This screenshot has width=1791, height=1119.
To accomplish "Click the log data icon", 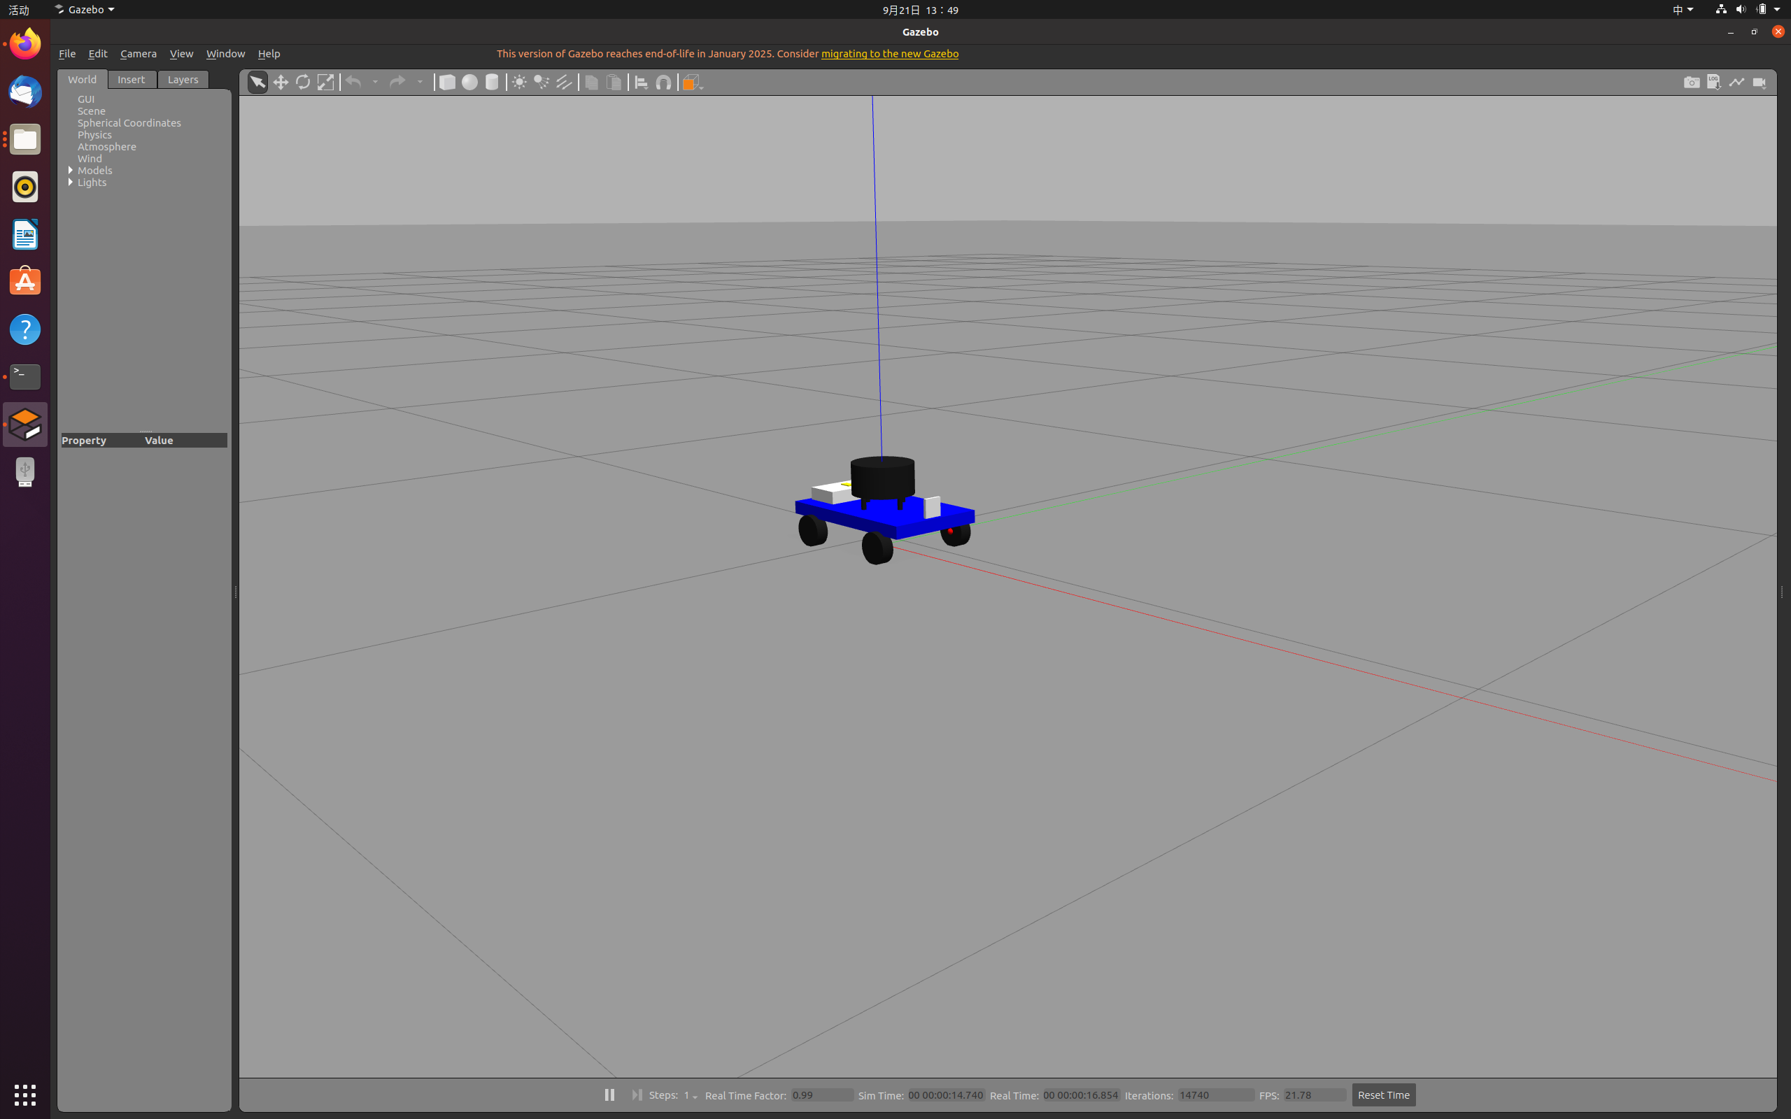I will coord(1714,82).
